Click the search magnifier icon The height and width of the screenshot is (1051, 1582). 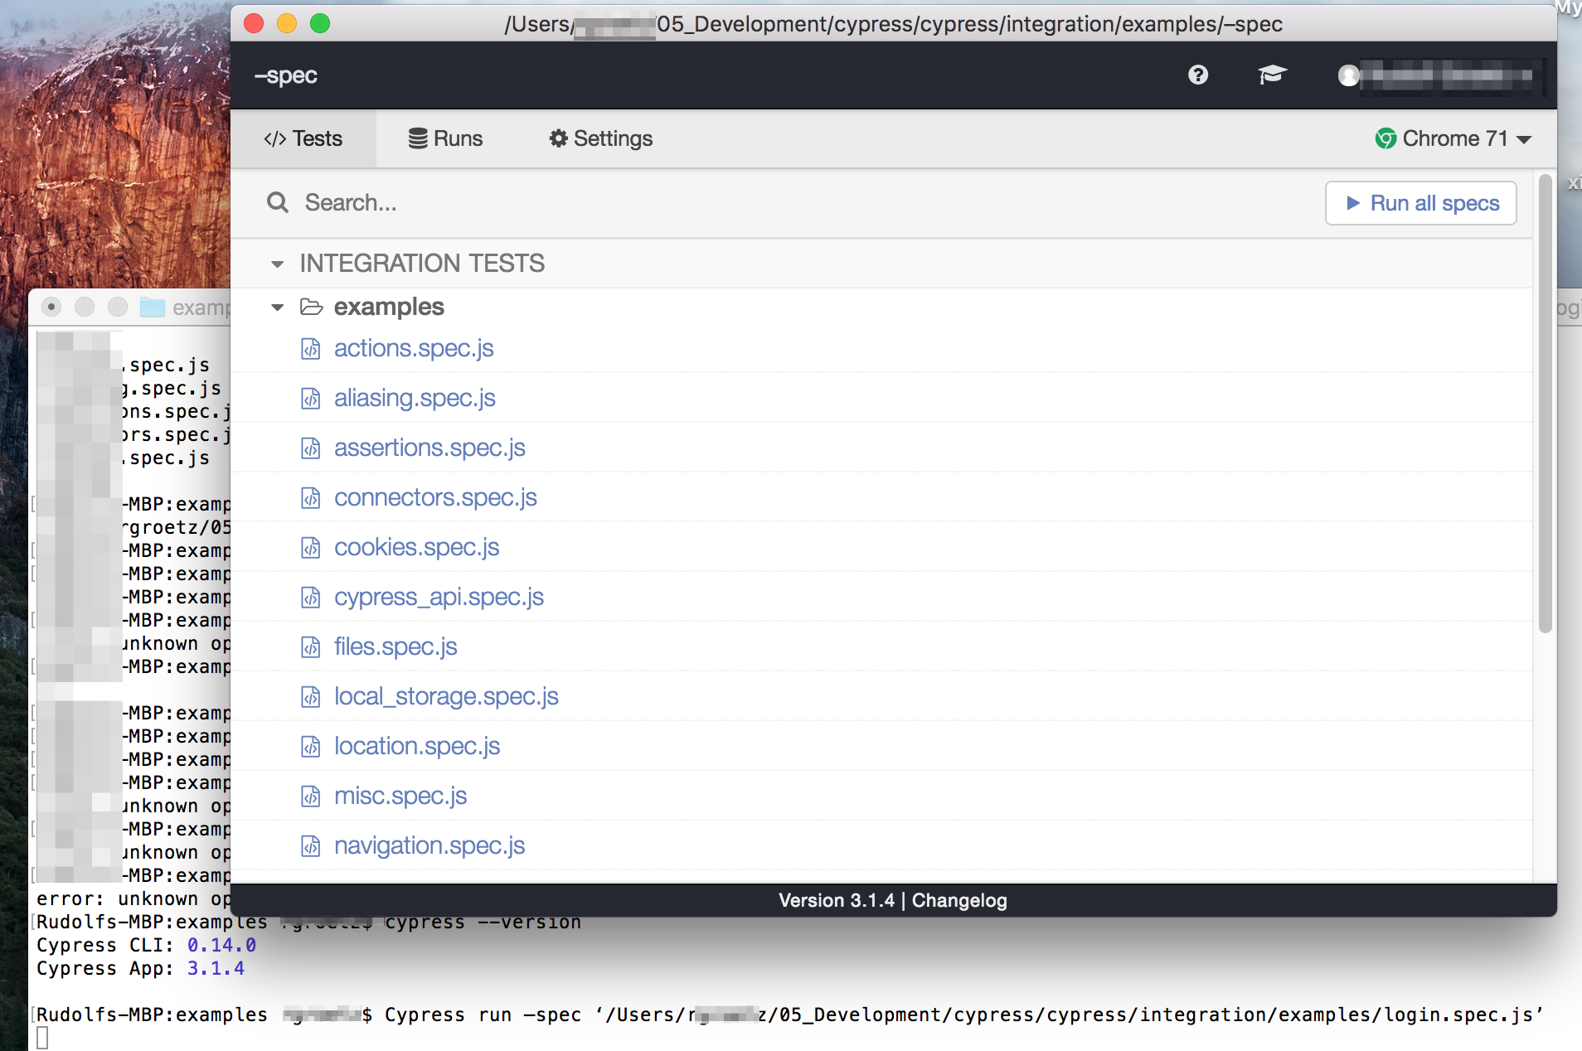(278, 202)
